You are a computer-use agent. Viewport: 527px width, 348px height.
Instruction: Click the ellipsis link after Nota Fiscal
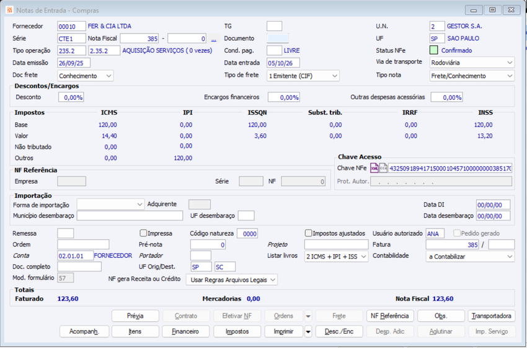[214, 39]
